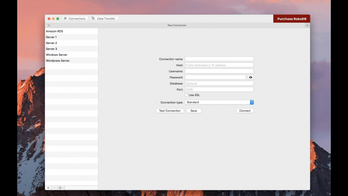Open Connection type dropdown
The height and width of the screenshot is (196, 348).
(219, 102)
